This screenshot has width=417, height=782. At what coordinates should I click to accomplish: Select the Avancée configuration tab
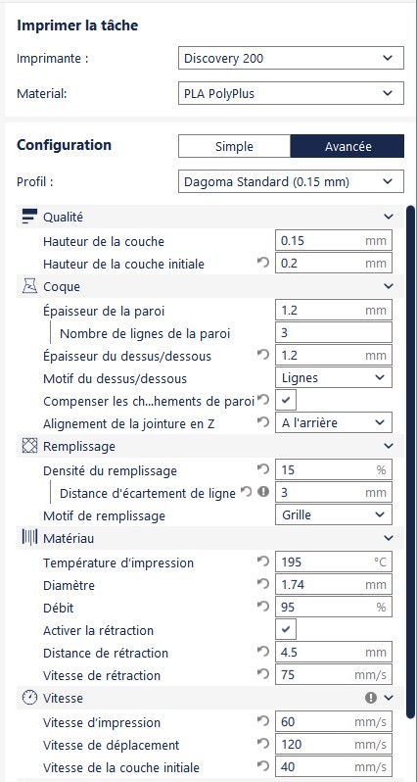point(347,146)
